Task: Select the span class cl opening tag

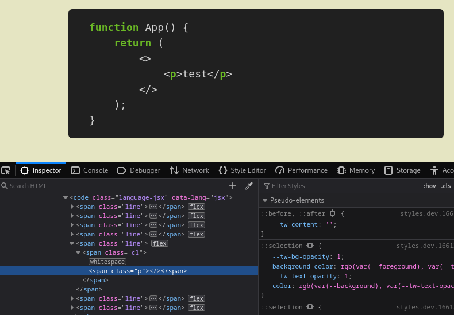Action: [114, 253]
